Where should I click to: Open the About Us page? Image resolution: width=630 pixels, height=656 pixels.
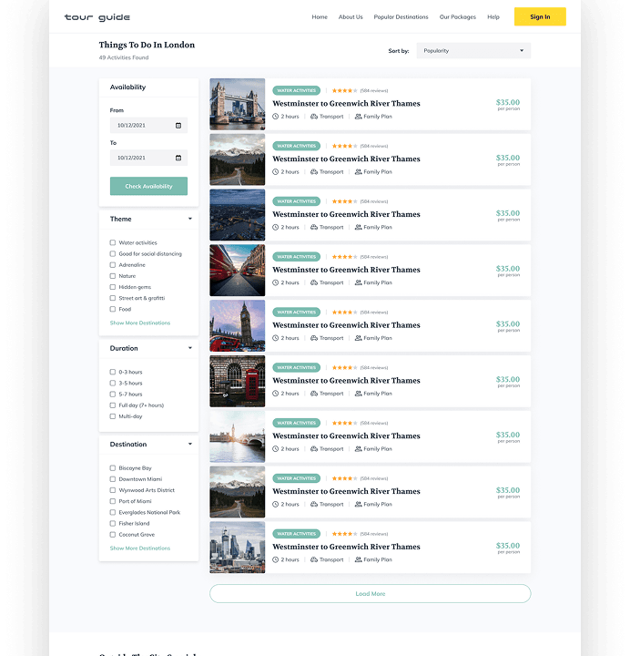pyautogui.click(x=351, y=17)
